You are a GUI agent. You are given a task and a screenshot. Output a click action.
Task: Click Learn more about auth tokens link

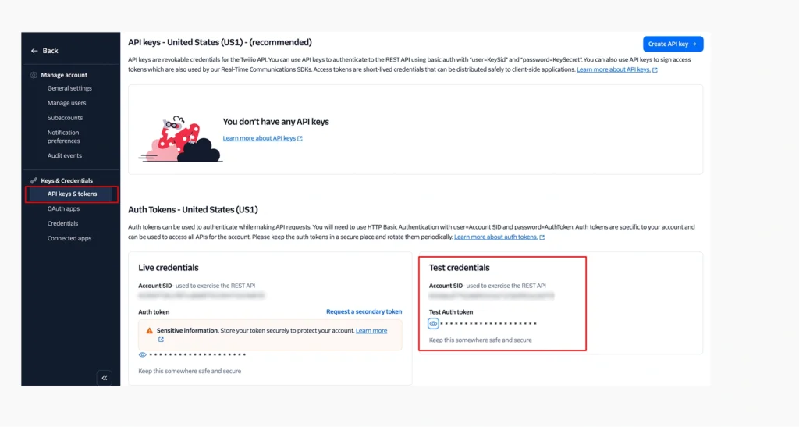(x=495, y=237)
